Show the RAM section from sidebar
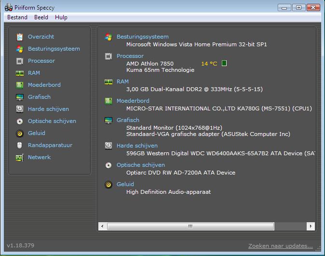The width and height of the screenshot is (325, 256). point(34,73)
